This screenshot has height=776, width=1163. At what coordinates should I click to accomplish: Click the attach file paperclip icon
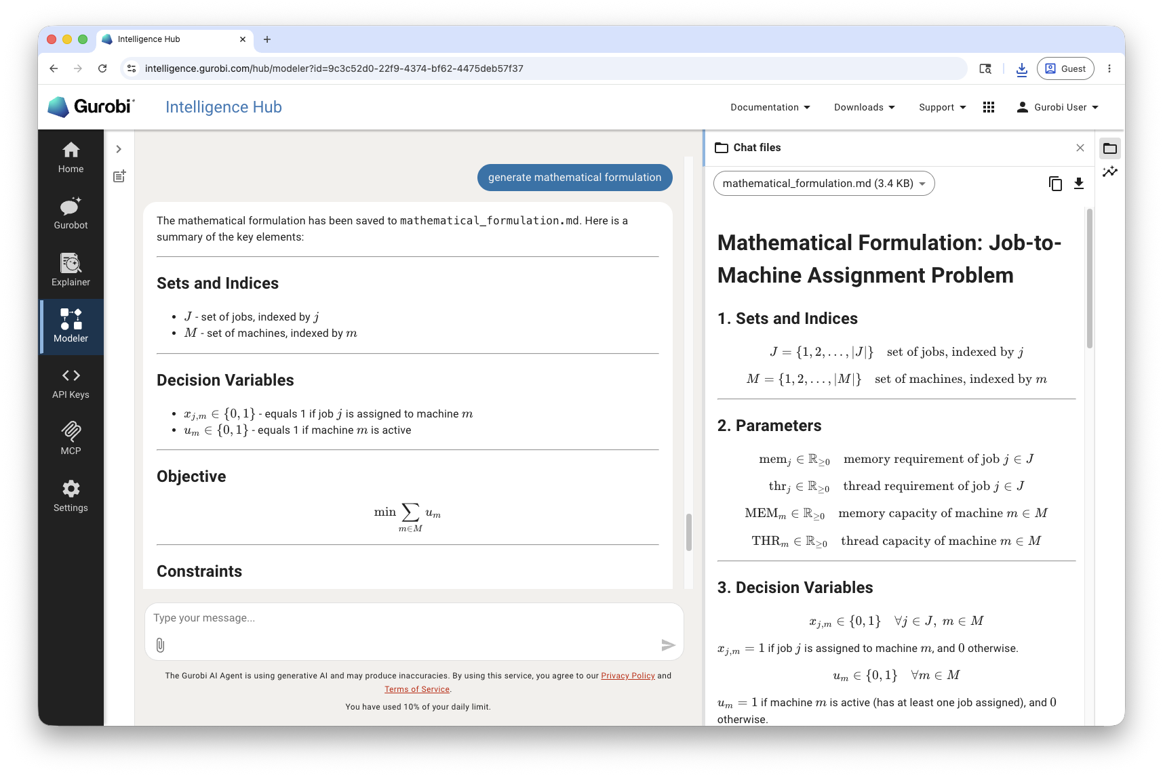tap(160, 645)
